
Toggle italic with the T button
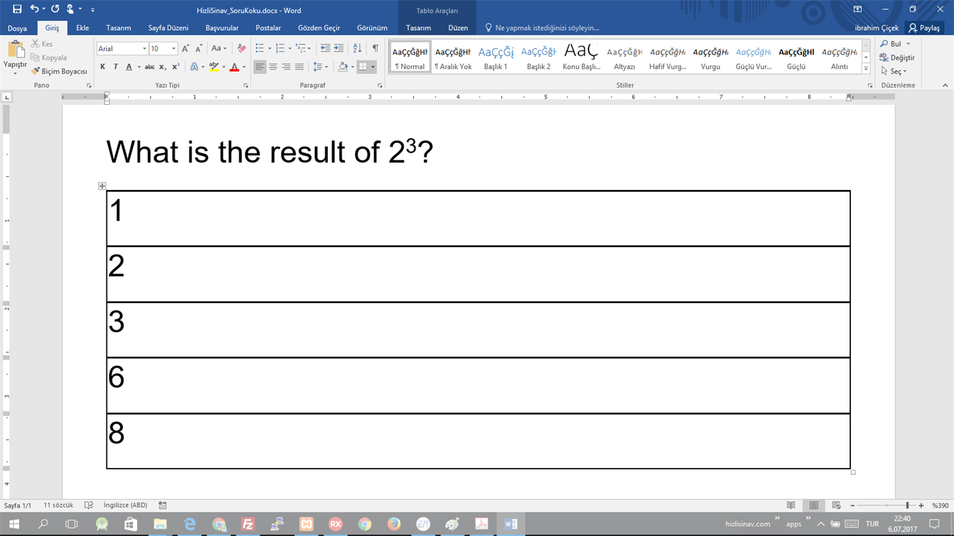tap(116, 66)
